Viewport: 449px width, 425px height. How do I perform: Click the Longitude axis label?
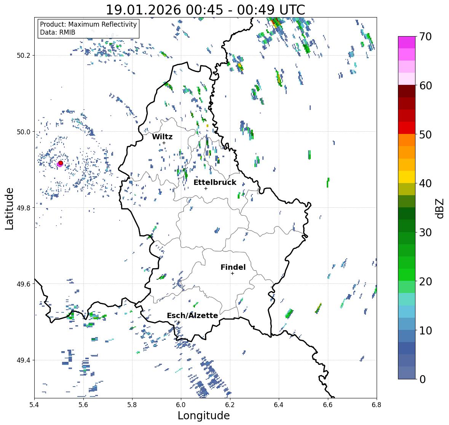[x=204, y=415]
